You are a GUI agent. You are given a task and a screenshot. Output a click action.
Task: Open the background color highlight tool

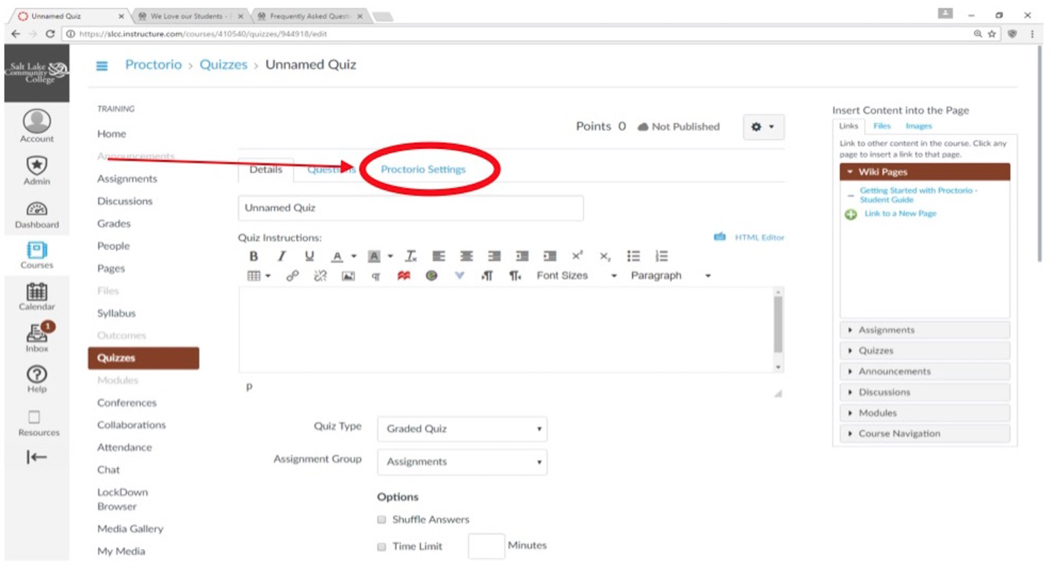point(374,256)
